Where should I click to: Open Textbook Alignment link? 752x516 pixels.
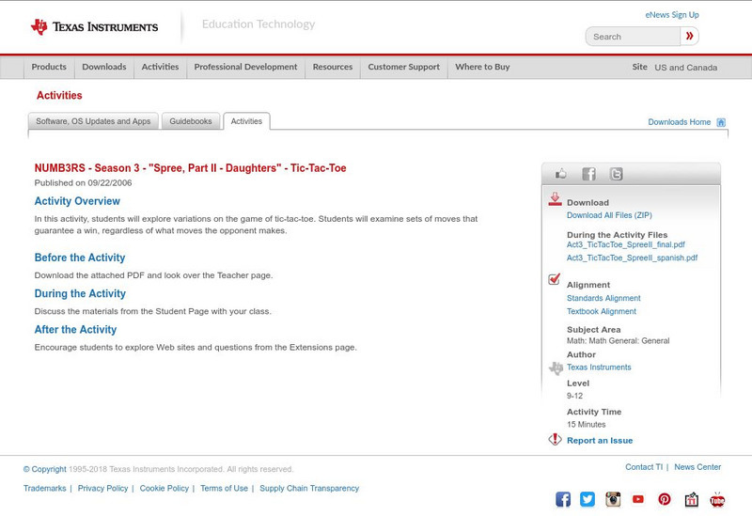click(x=602, y=311)
